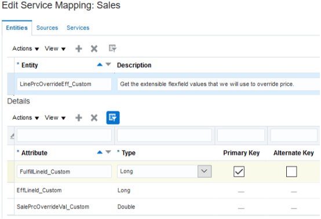Click the Attribute column header label

click(34, 153)
